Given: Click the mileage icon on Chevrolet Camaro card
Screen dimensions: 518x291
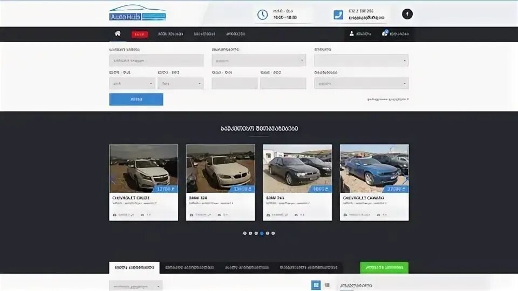Looking at the screenshot, I should [345, 215].
